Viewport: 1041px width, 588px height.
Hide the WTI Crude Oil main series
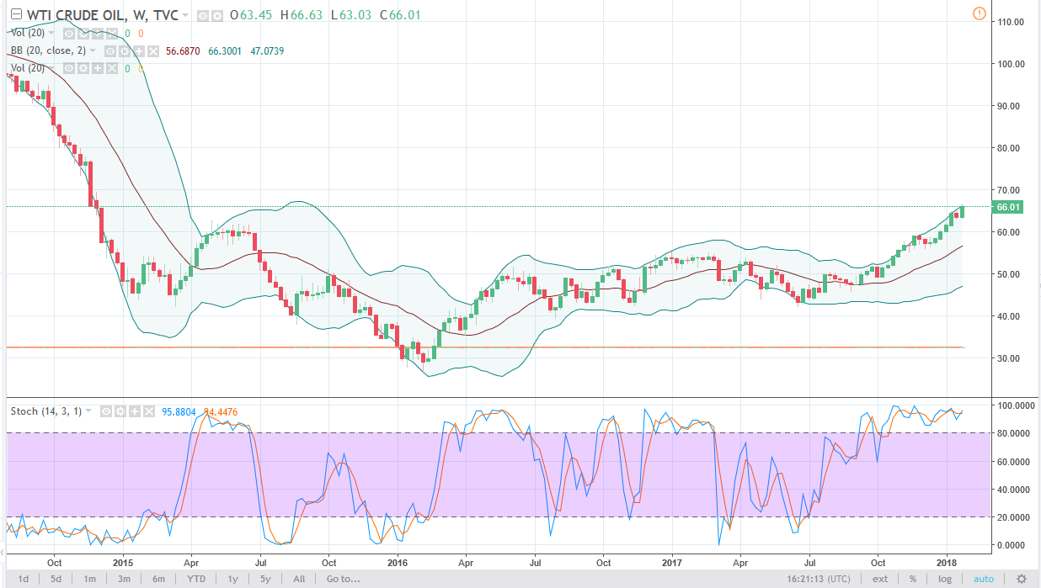[x=205, y=16]
